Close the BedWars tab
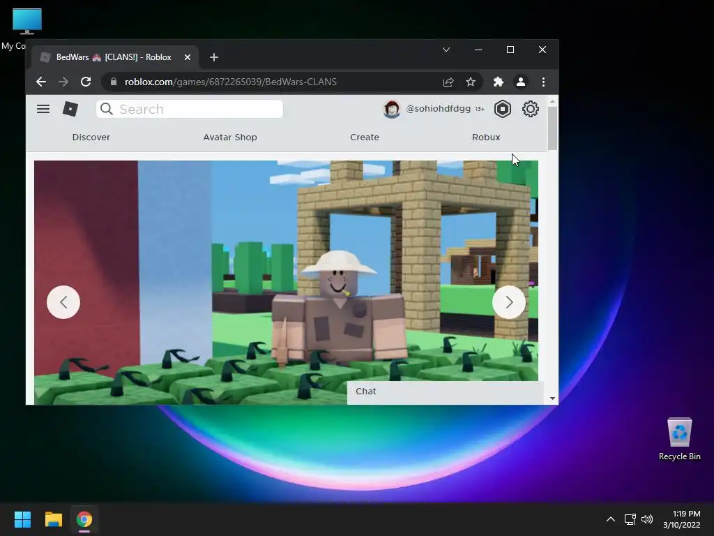Screen dimensions: 714x536 [x=187, y=57]
